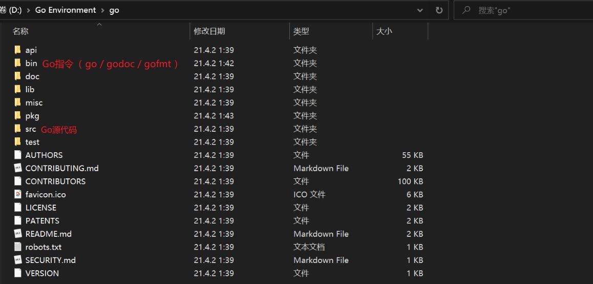Navigate to Go Environment breadcrumb
593x284 pixels.
[66, 10]
